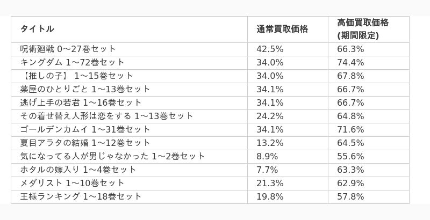Click メダリスト 1〜10巻セット title
The image size is (430, 220).
72,184
